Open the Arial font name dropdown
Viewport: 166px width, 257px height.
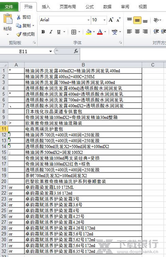pyautogui.click(x=88, y=20)
